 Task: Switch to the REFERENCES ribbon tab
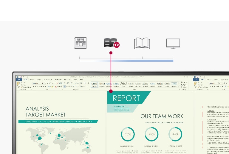tap(58, 80)
